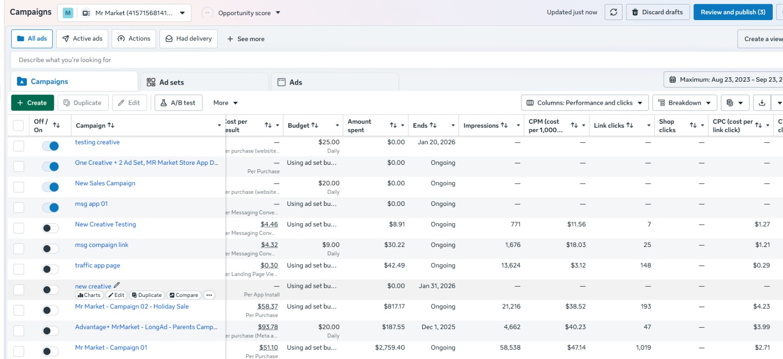Click the green Create button
Viewport: 783px width, 359px height.
32,103
